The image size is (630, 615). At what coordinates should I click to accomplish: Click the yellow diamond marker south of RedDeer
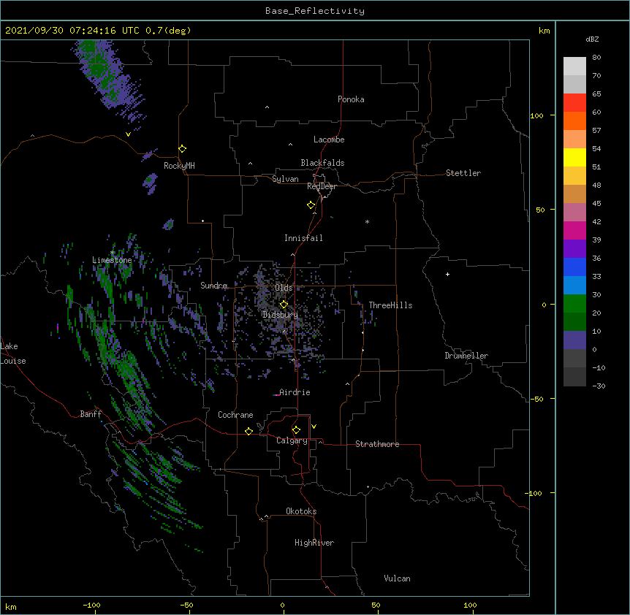pos(311,205)
